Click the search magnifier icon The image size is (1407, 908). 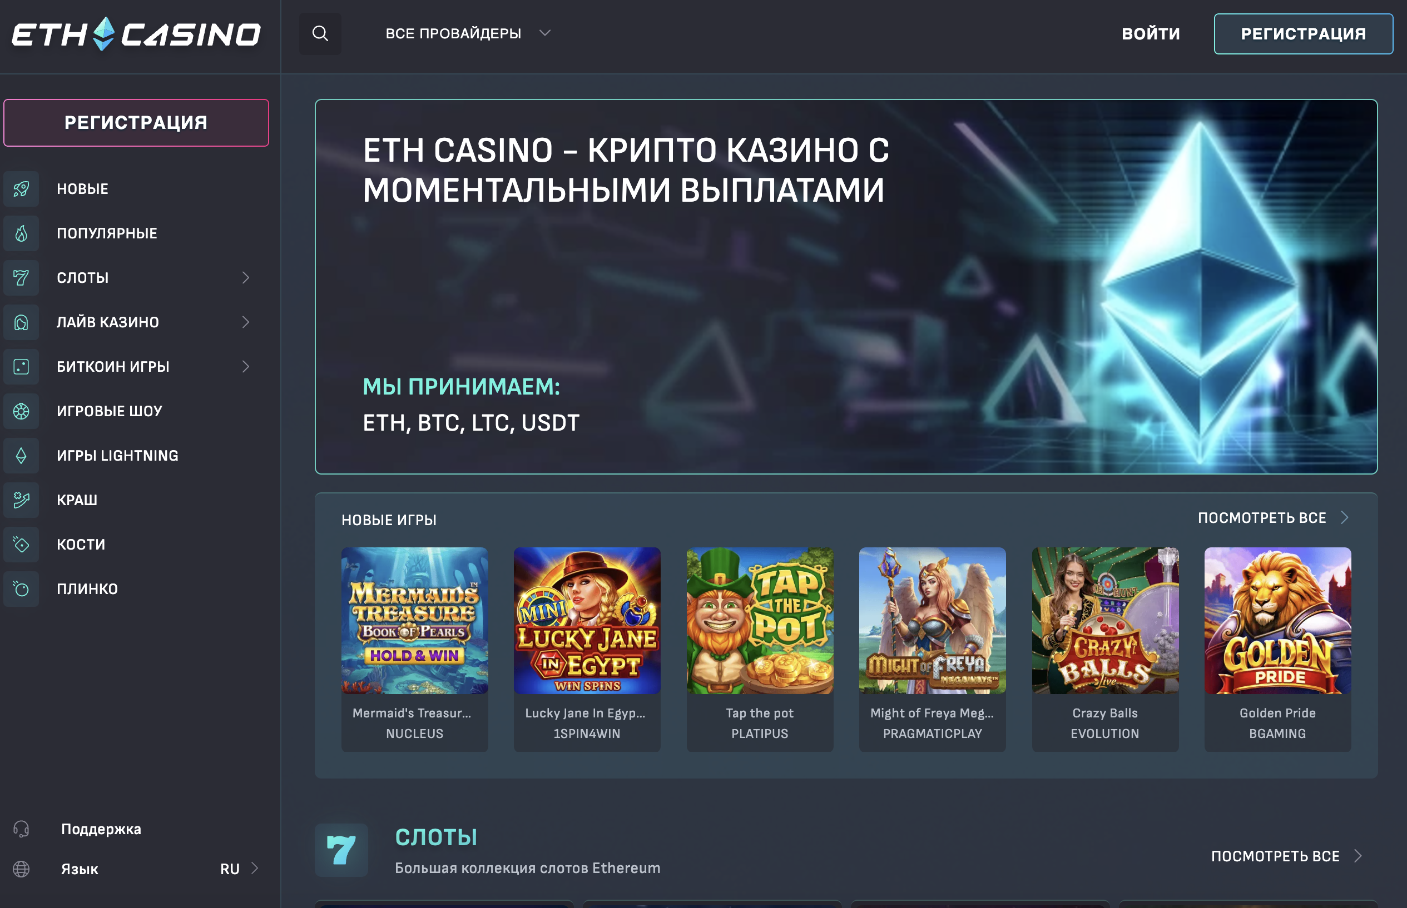pyautogui.click(x=320, y=33)
